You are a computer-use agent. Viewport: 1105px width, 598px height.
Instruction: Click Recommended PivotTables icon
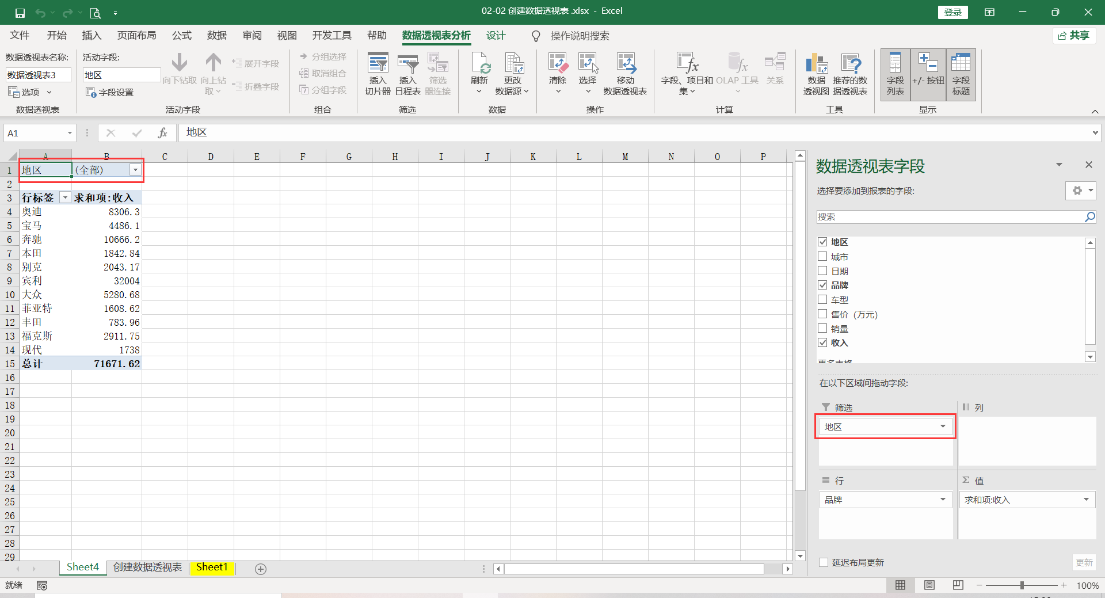coord(850,74)
